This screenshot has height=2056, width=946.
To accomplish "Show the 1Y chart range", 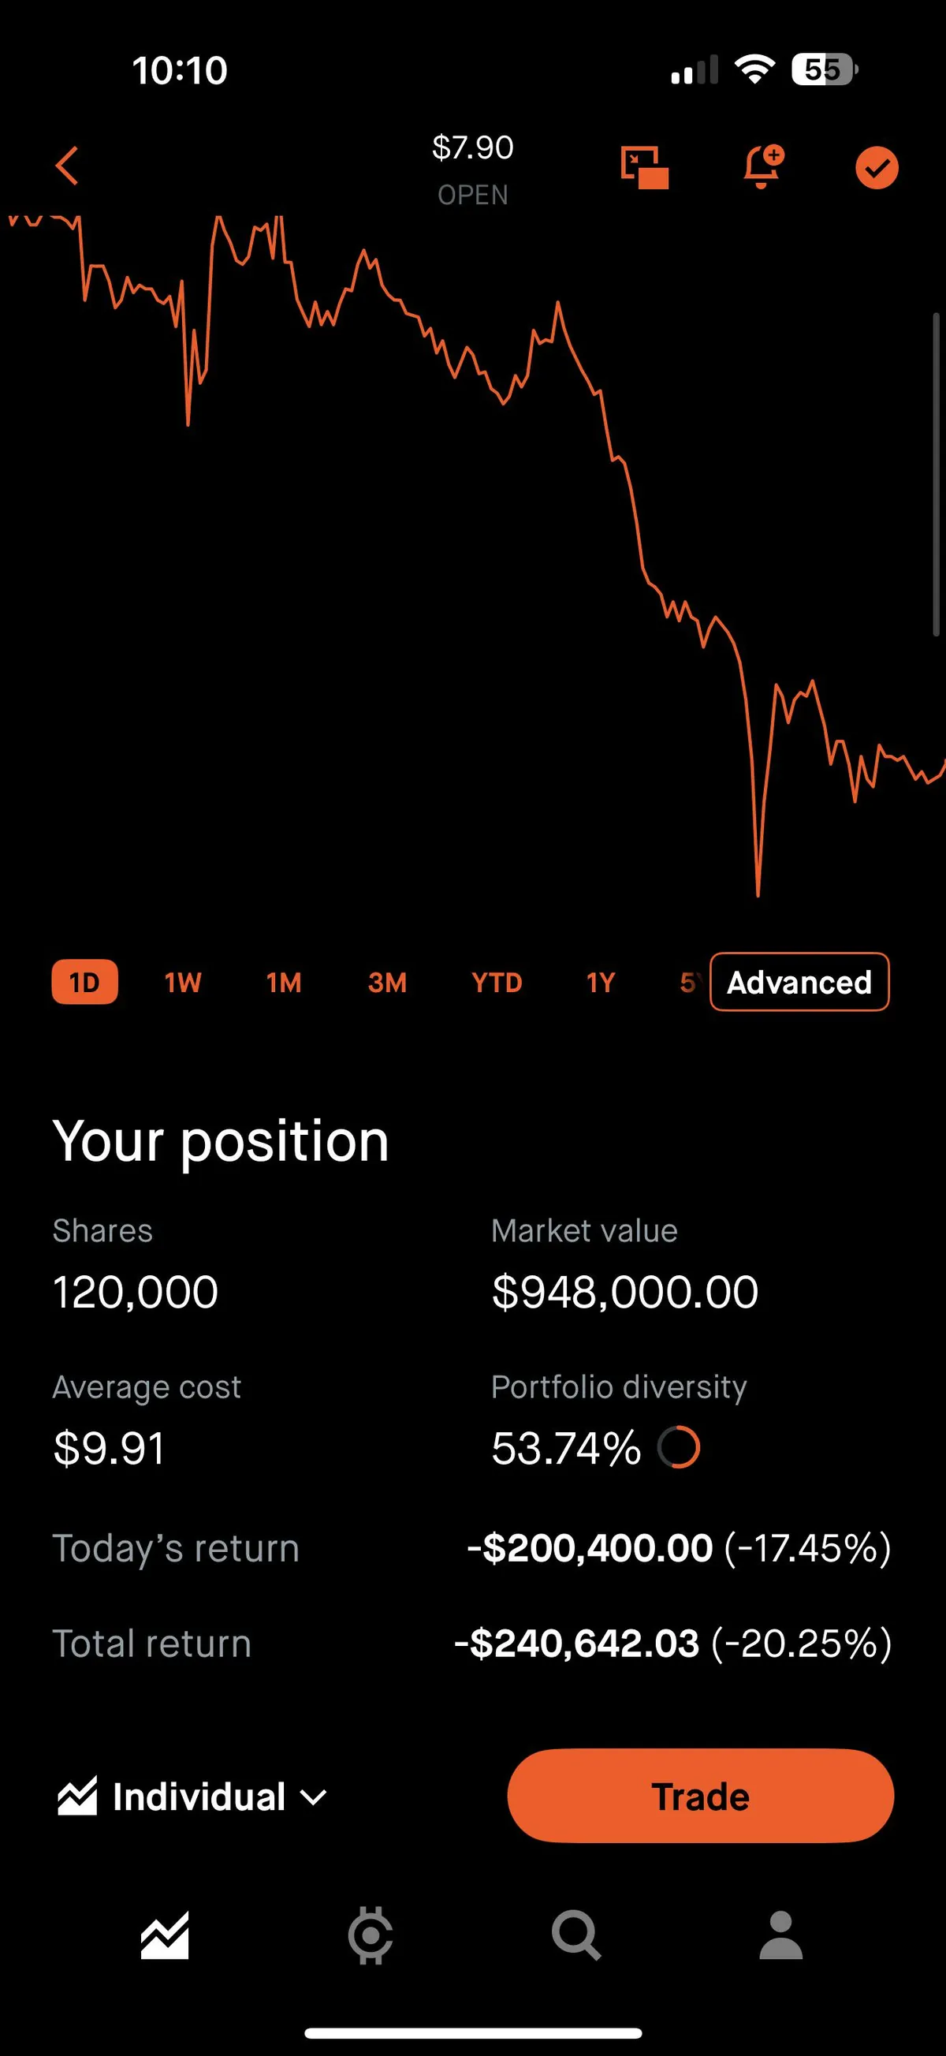I will tap(601, 982).
